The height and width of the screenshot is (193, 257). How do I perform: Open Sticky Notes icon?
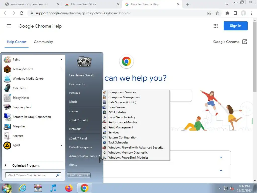coord(7,98)
